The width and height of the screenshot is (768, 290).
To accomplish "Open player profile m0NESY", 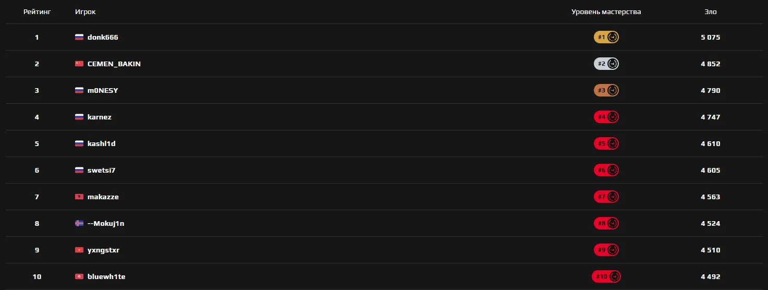I will click(x=103, y=90).
